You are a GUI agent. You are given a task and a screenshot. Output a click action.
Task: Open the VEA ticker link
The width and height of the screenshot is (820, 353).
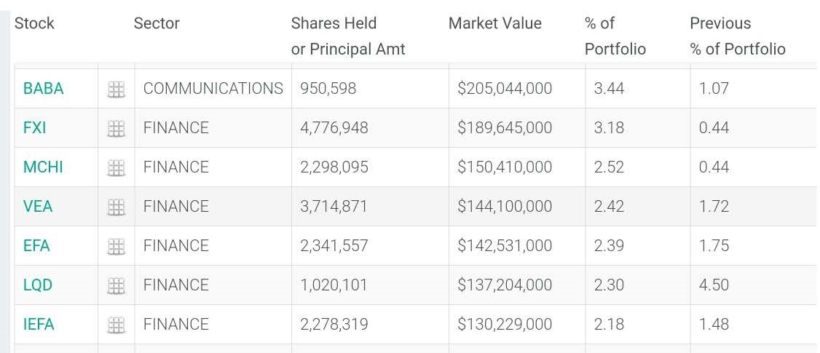[38, 207]
